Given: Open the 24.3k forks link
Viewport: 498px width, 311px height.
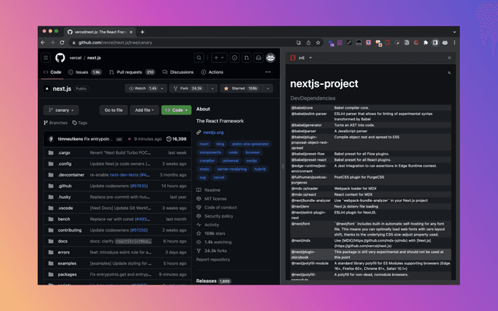Looking at the screenshot, I should point(212,250).
